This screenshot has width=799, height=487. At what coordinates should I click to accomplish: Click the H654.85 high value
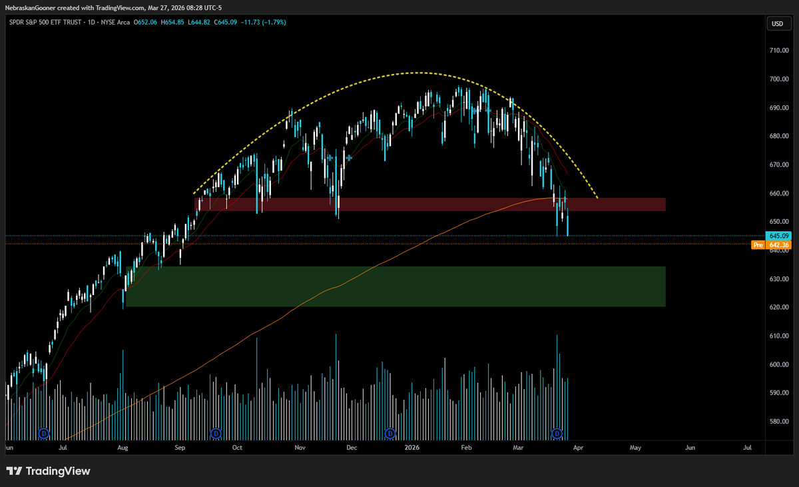(173, 23)
